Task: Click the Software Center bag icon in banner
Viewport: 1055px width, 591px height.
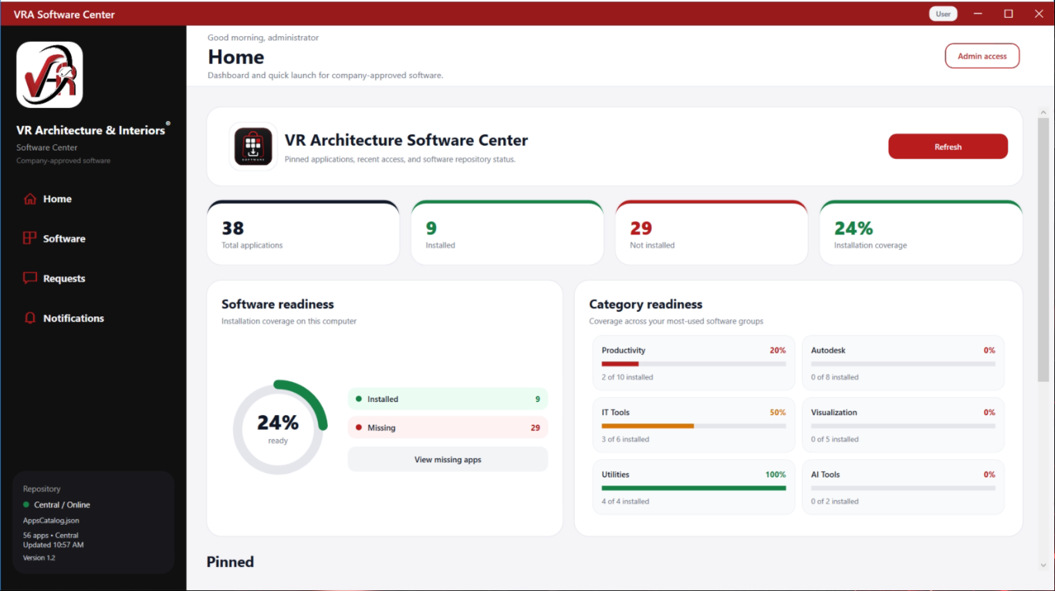Action: [x=253, y=146]
